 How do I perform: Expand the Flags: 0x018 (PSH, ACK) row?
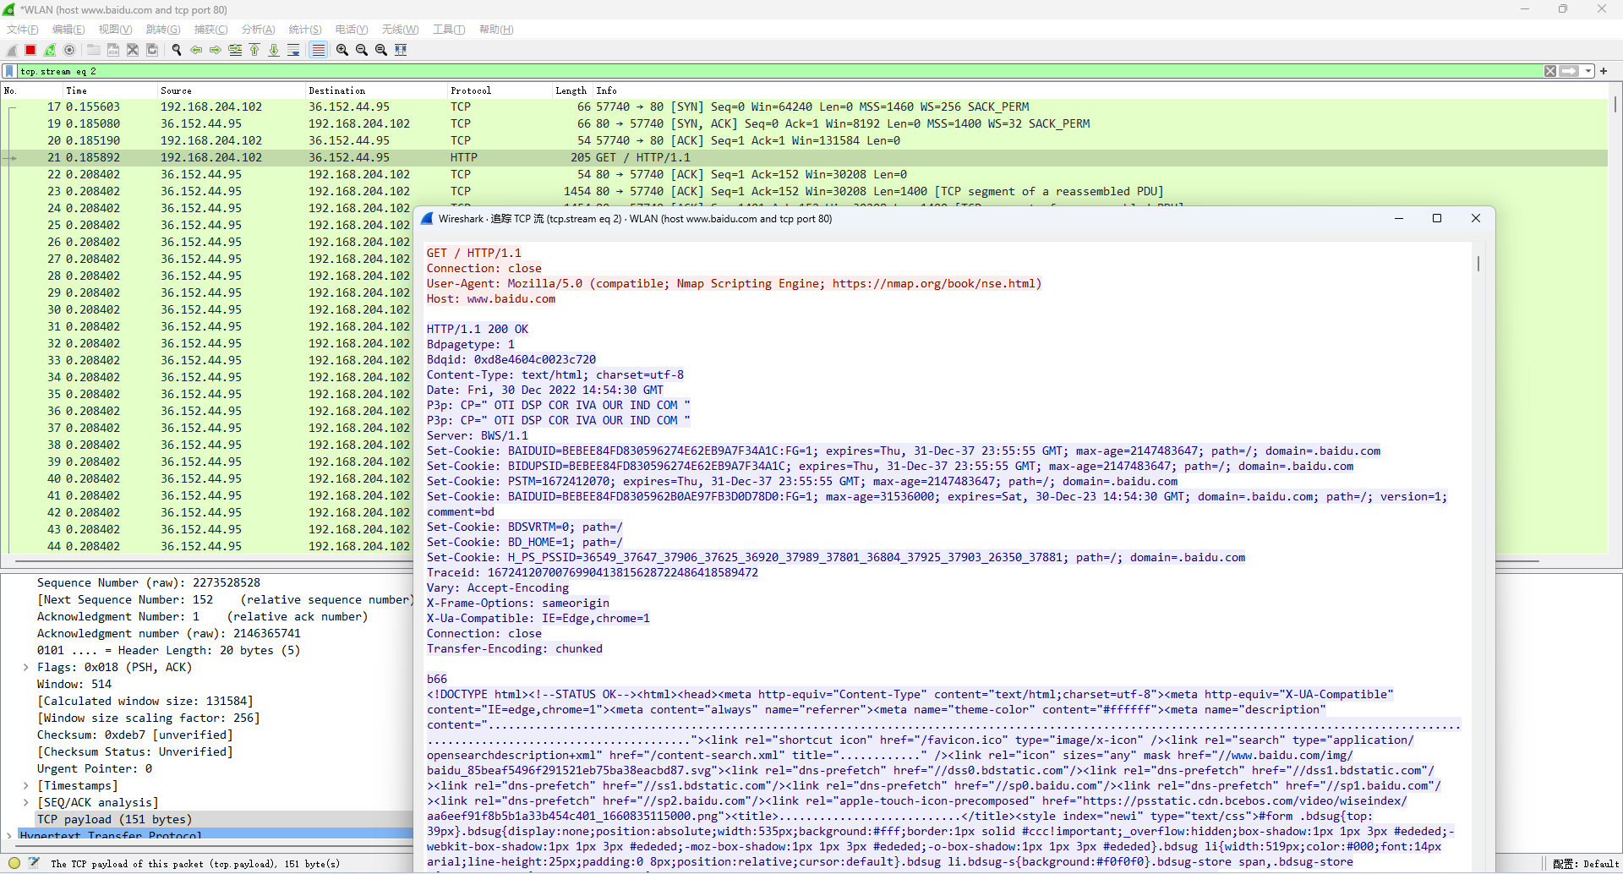tap(26, 667)
